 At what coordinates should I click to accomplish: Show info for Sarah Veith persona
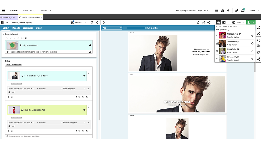point(252,59)
